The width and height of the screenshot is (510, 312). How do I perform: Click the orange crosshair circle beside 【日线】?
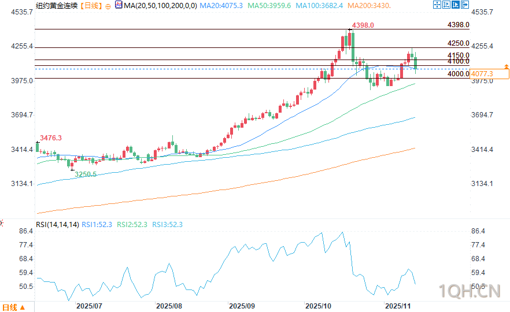109,5
